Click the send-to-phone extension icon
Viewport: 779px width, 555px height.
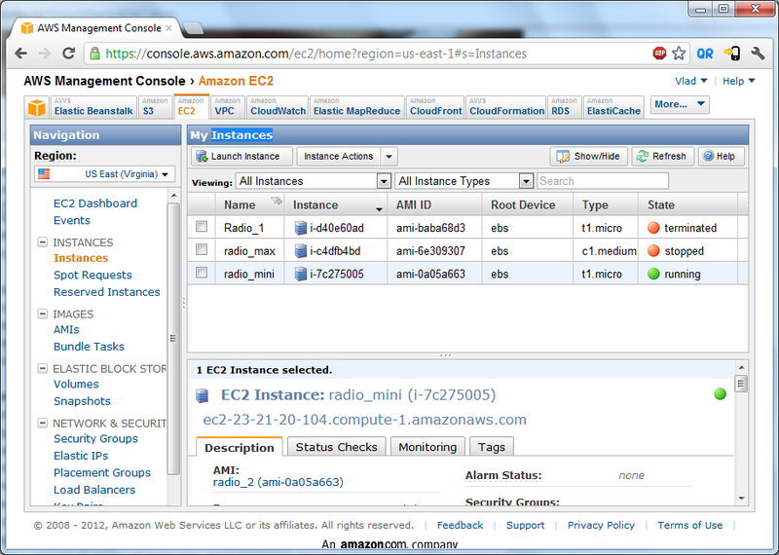(732, 54)
